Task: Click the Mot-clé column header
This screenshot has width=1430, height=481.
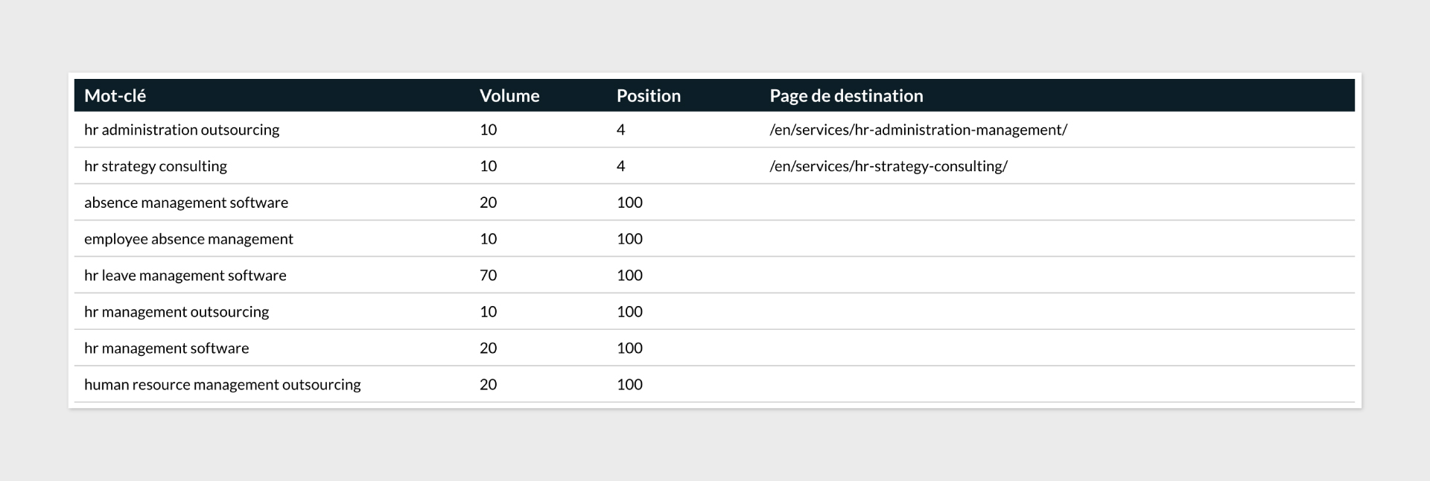Action: pos(115,95)
